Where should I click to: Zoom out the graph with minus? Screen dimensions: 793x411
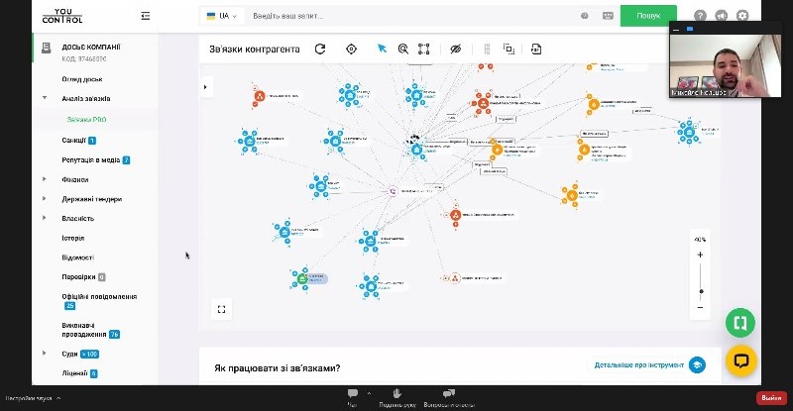click(700, 307)
